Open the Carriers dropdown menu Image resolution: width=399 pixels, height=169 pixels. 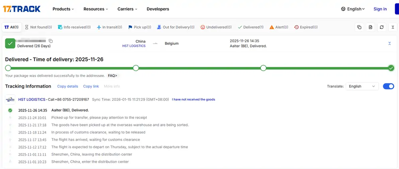coord(127,9)
